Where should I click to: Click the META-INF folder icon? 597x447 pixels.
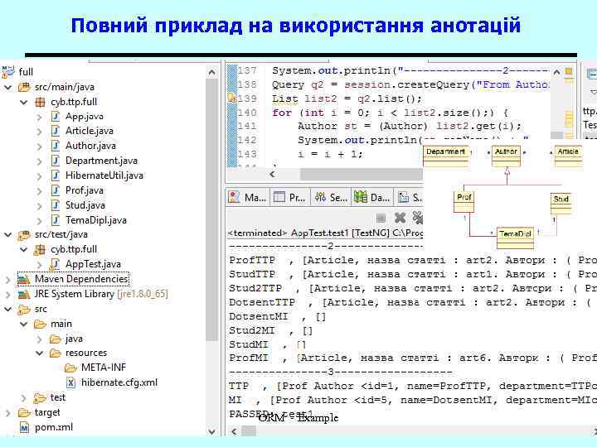click(x=70, y=368)
